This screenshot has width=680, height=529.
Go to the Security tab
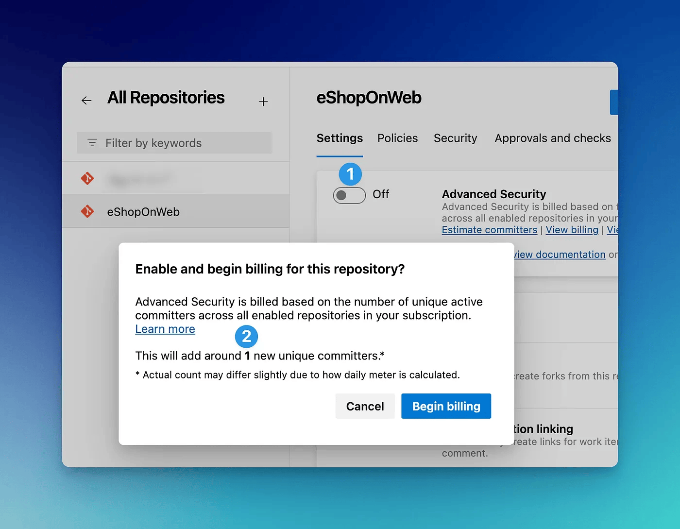[455, 138]
